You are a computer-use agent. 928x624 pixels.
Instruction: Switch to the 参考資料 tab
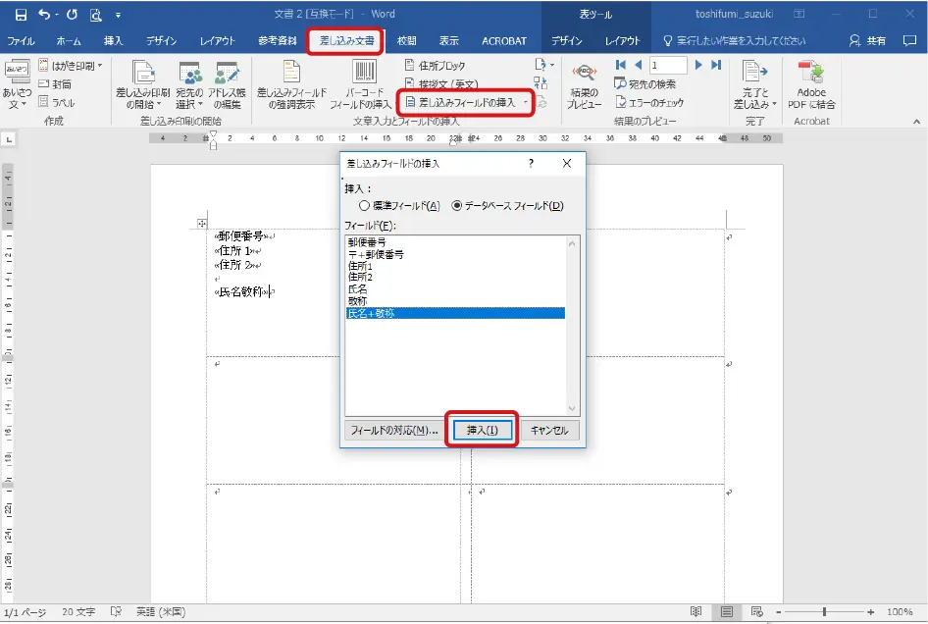[278, 41]
